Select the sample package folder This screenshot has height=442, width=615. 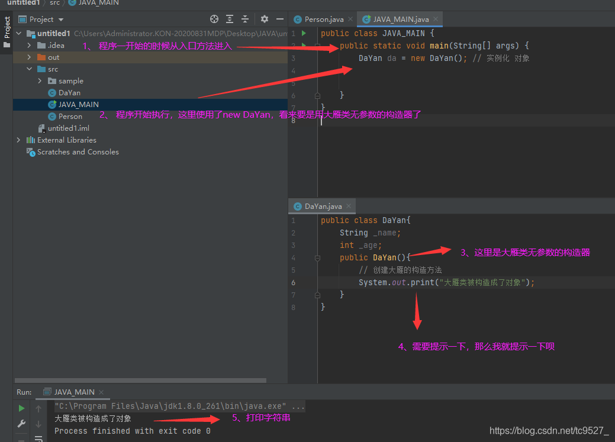click(x=66, y=81)
